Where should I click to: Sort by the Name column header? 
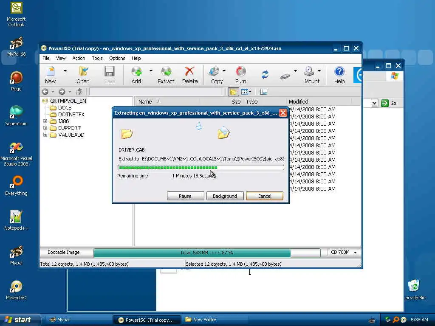coord(167,102)
